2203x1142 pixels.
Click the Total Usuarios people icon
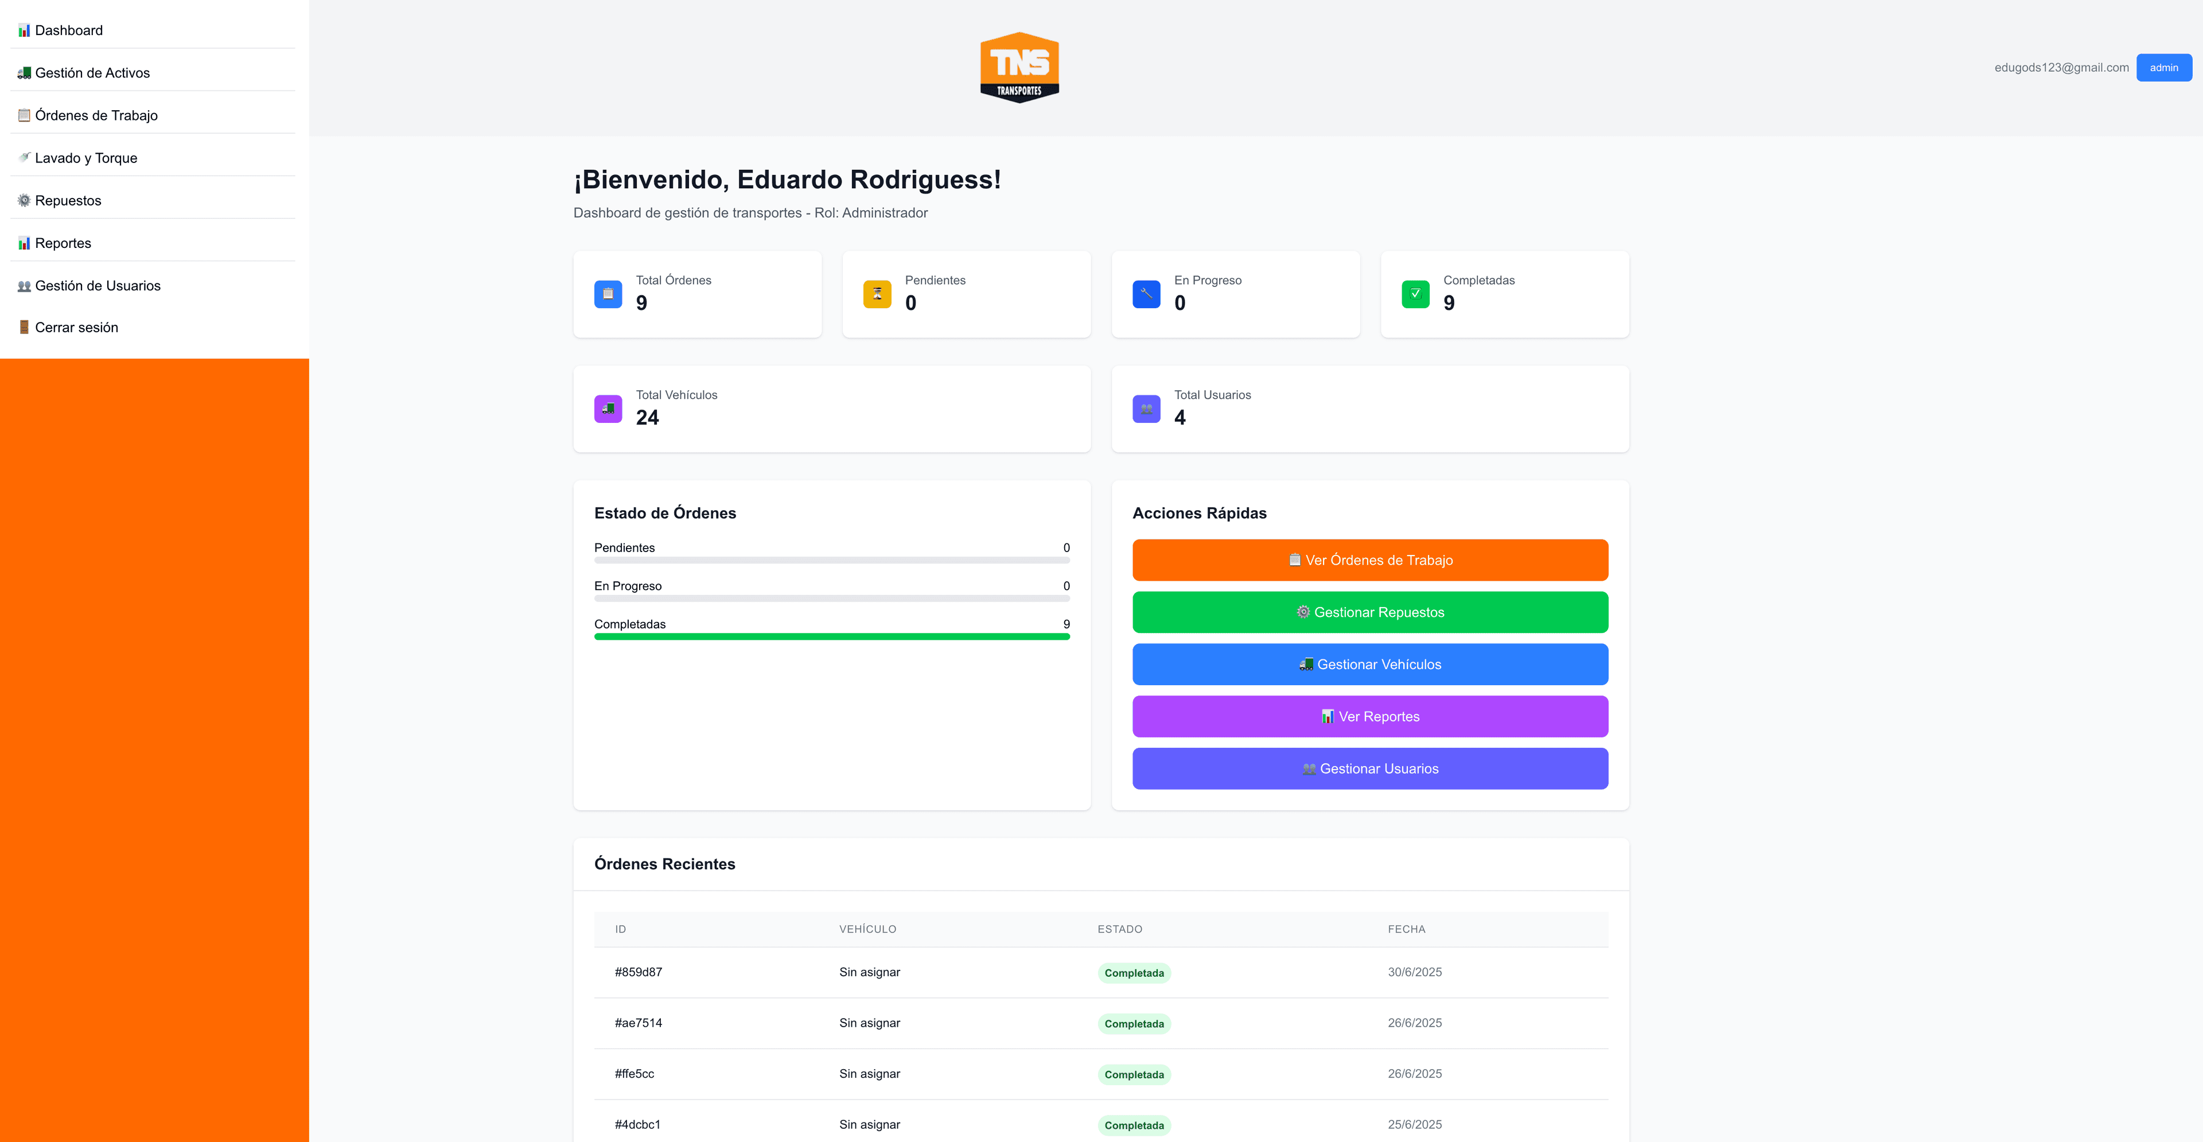pyautogui.click(x=1146, y=408)
